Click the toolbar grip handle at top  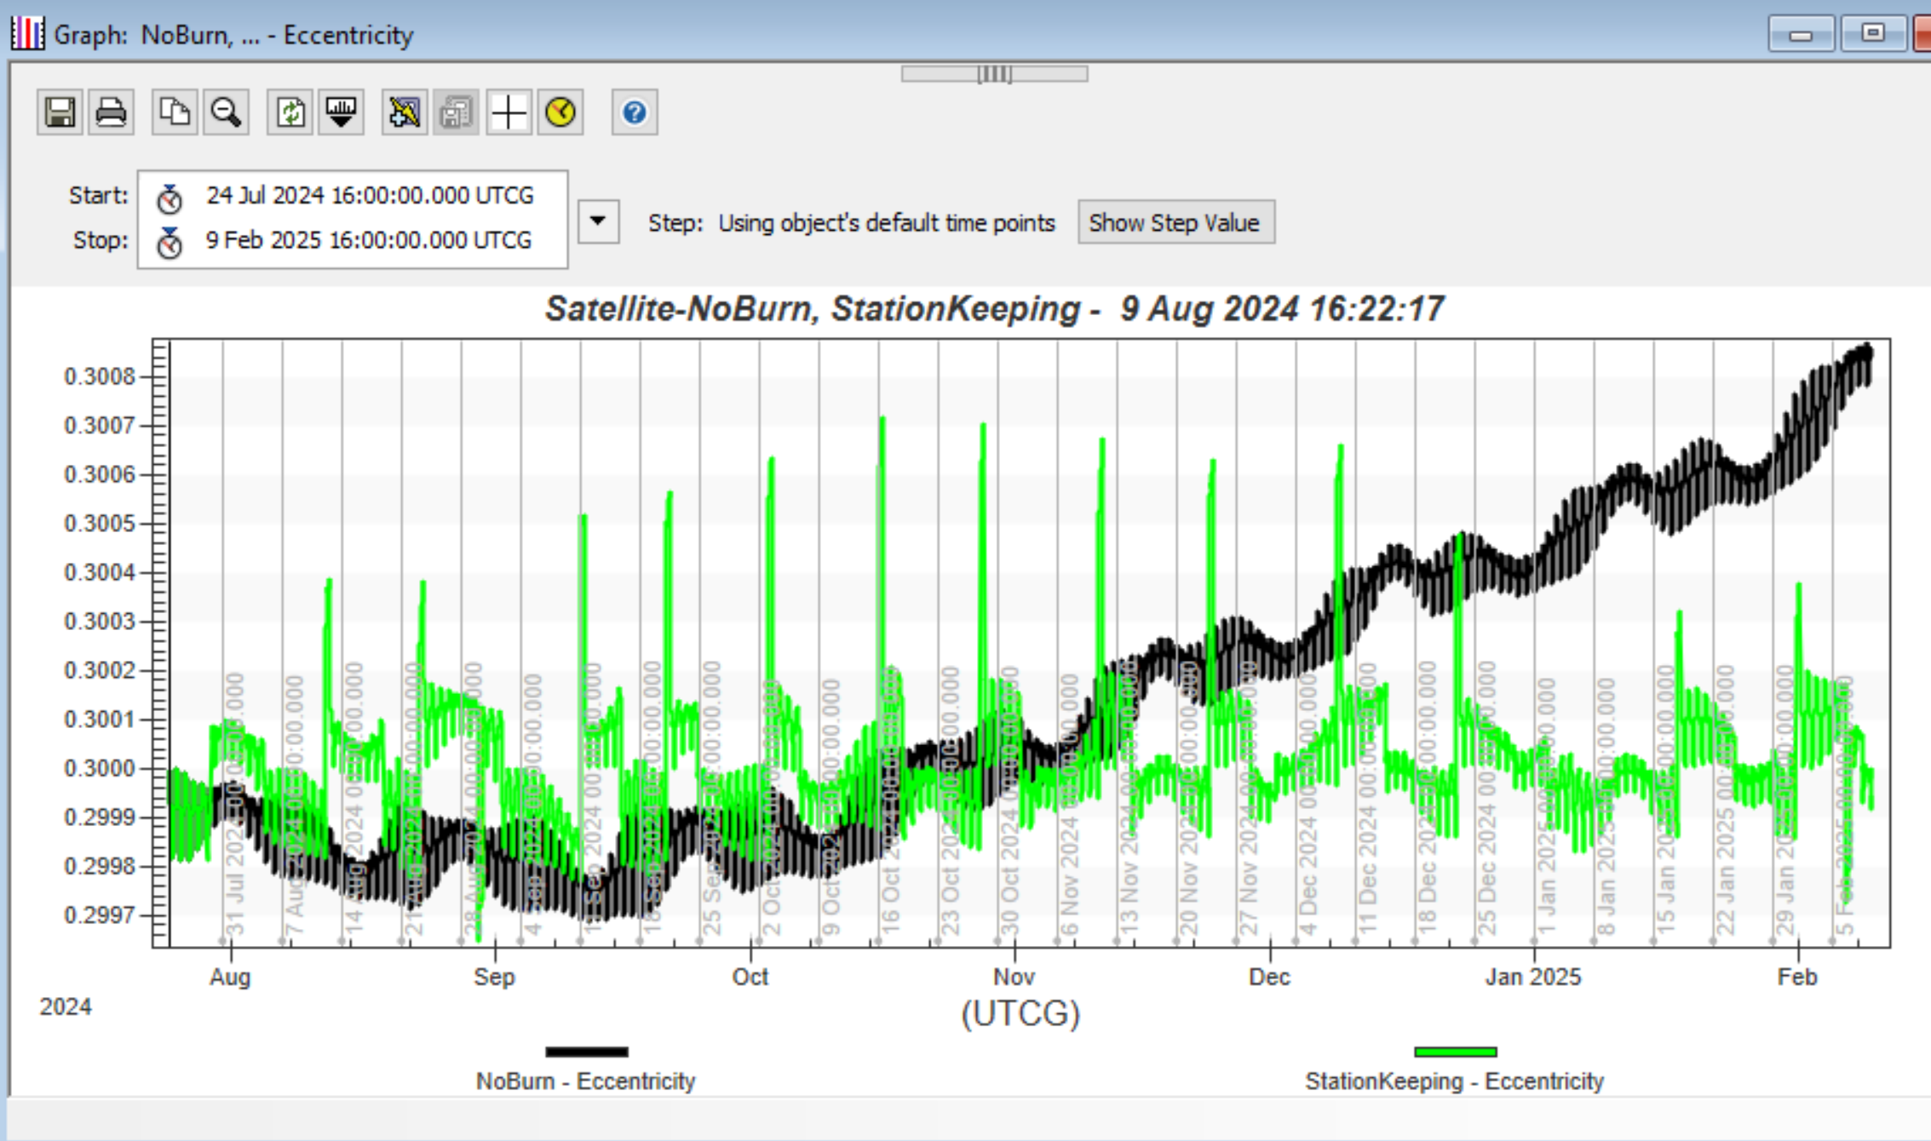click(x=994, y=74)
